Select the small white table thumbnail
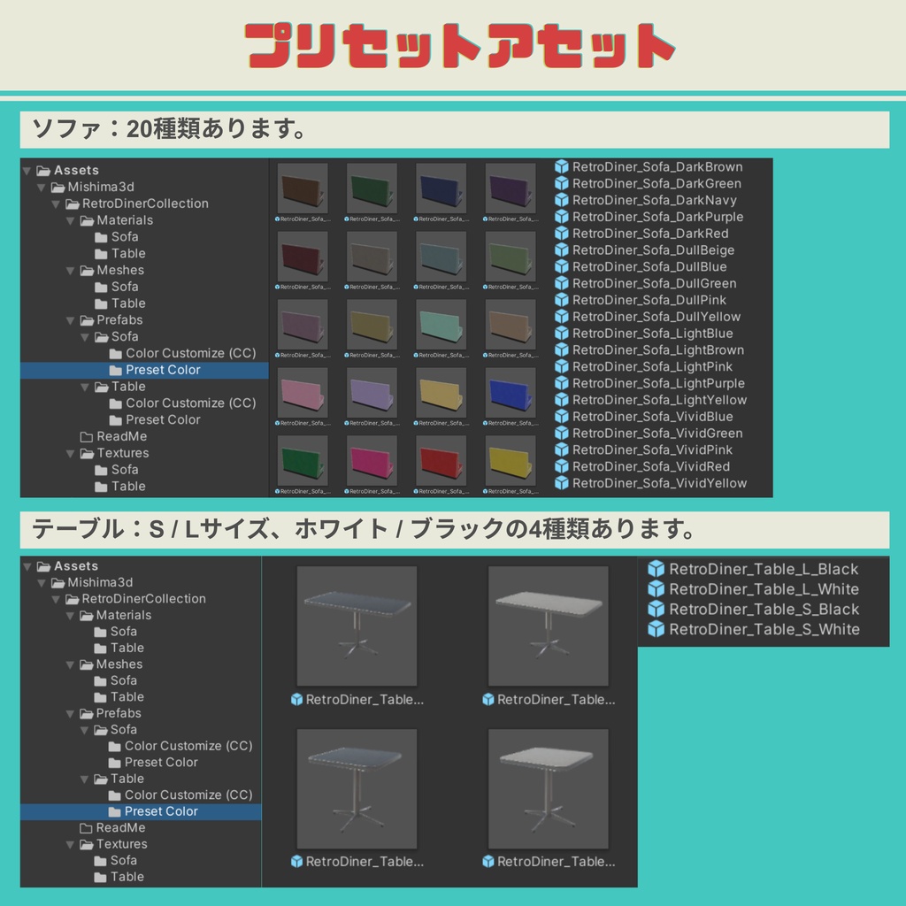The height and width of the screenshot is (906, 906). tap(549, 788)
